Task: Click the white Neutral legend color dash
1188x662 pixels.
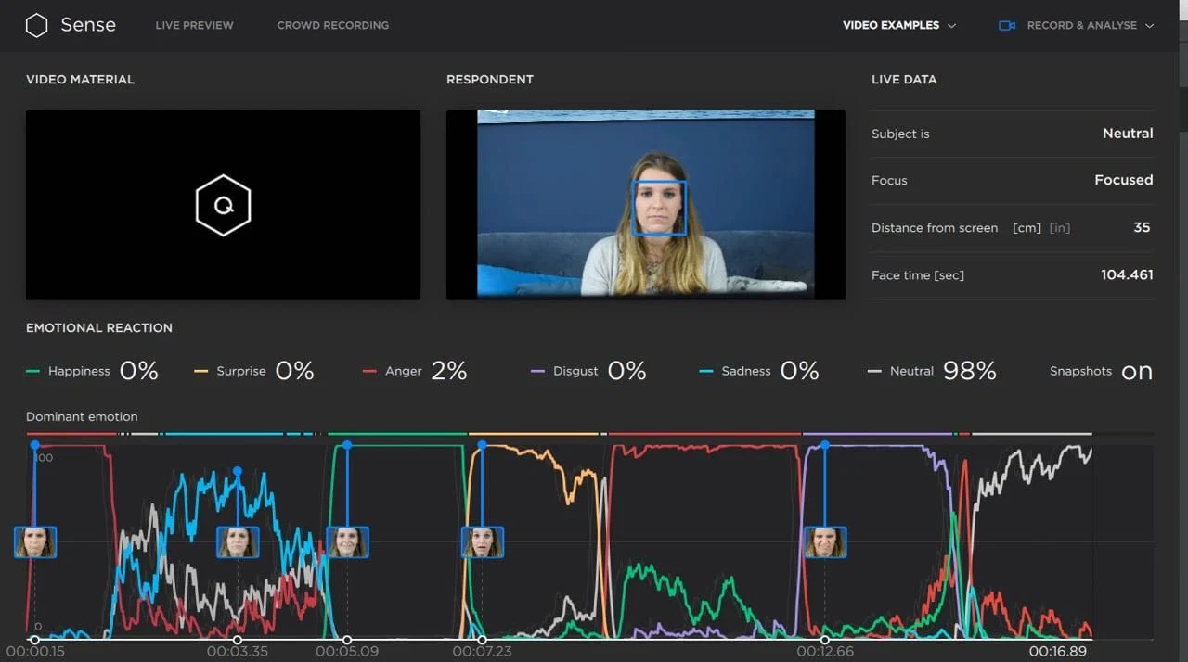Action: coord(874,371)
